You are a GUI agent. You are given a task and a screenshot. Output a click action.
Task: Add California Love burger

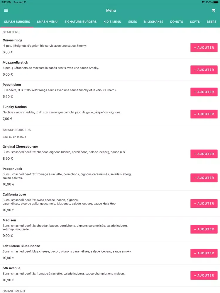tap(204, 204)
